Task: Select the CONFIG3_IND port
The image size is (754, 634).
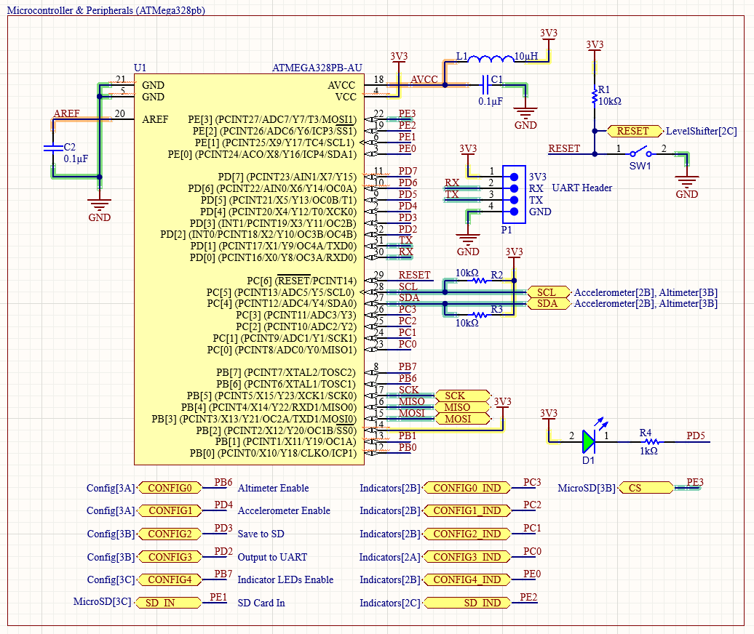Action: [x=467, y=557]
